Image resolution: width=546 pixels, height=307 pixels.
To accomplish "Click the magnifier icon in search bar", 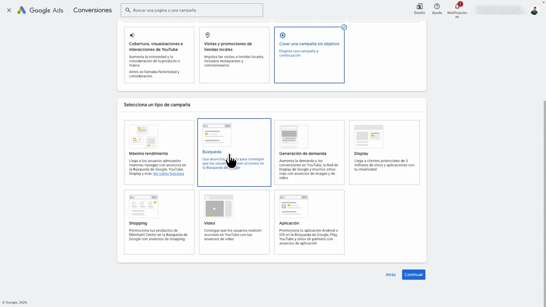I will pos(128,10).
